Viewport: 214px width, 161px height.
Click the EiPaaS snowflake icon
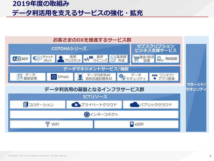54,77
